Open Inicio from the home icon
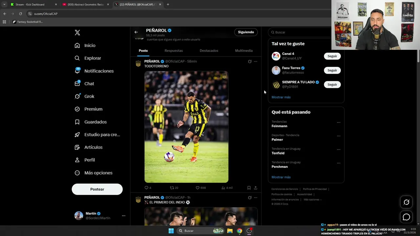 tap(77, 46)
